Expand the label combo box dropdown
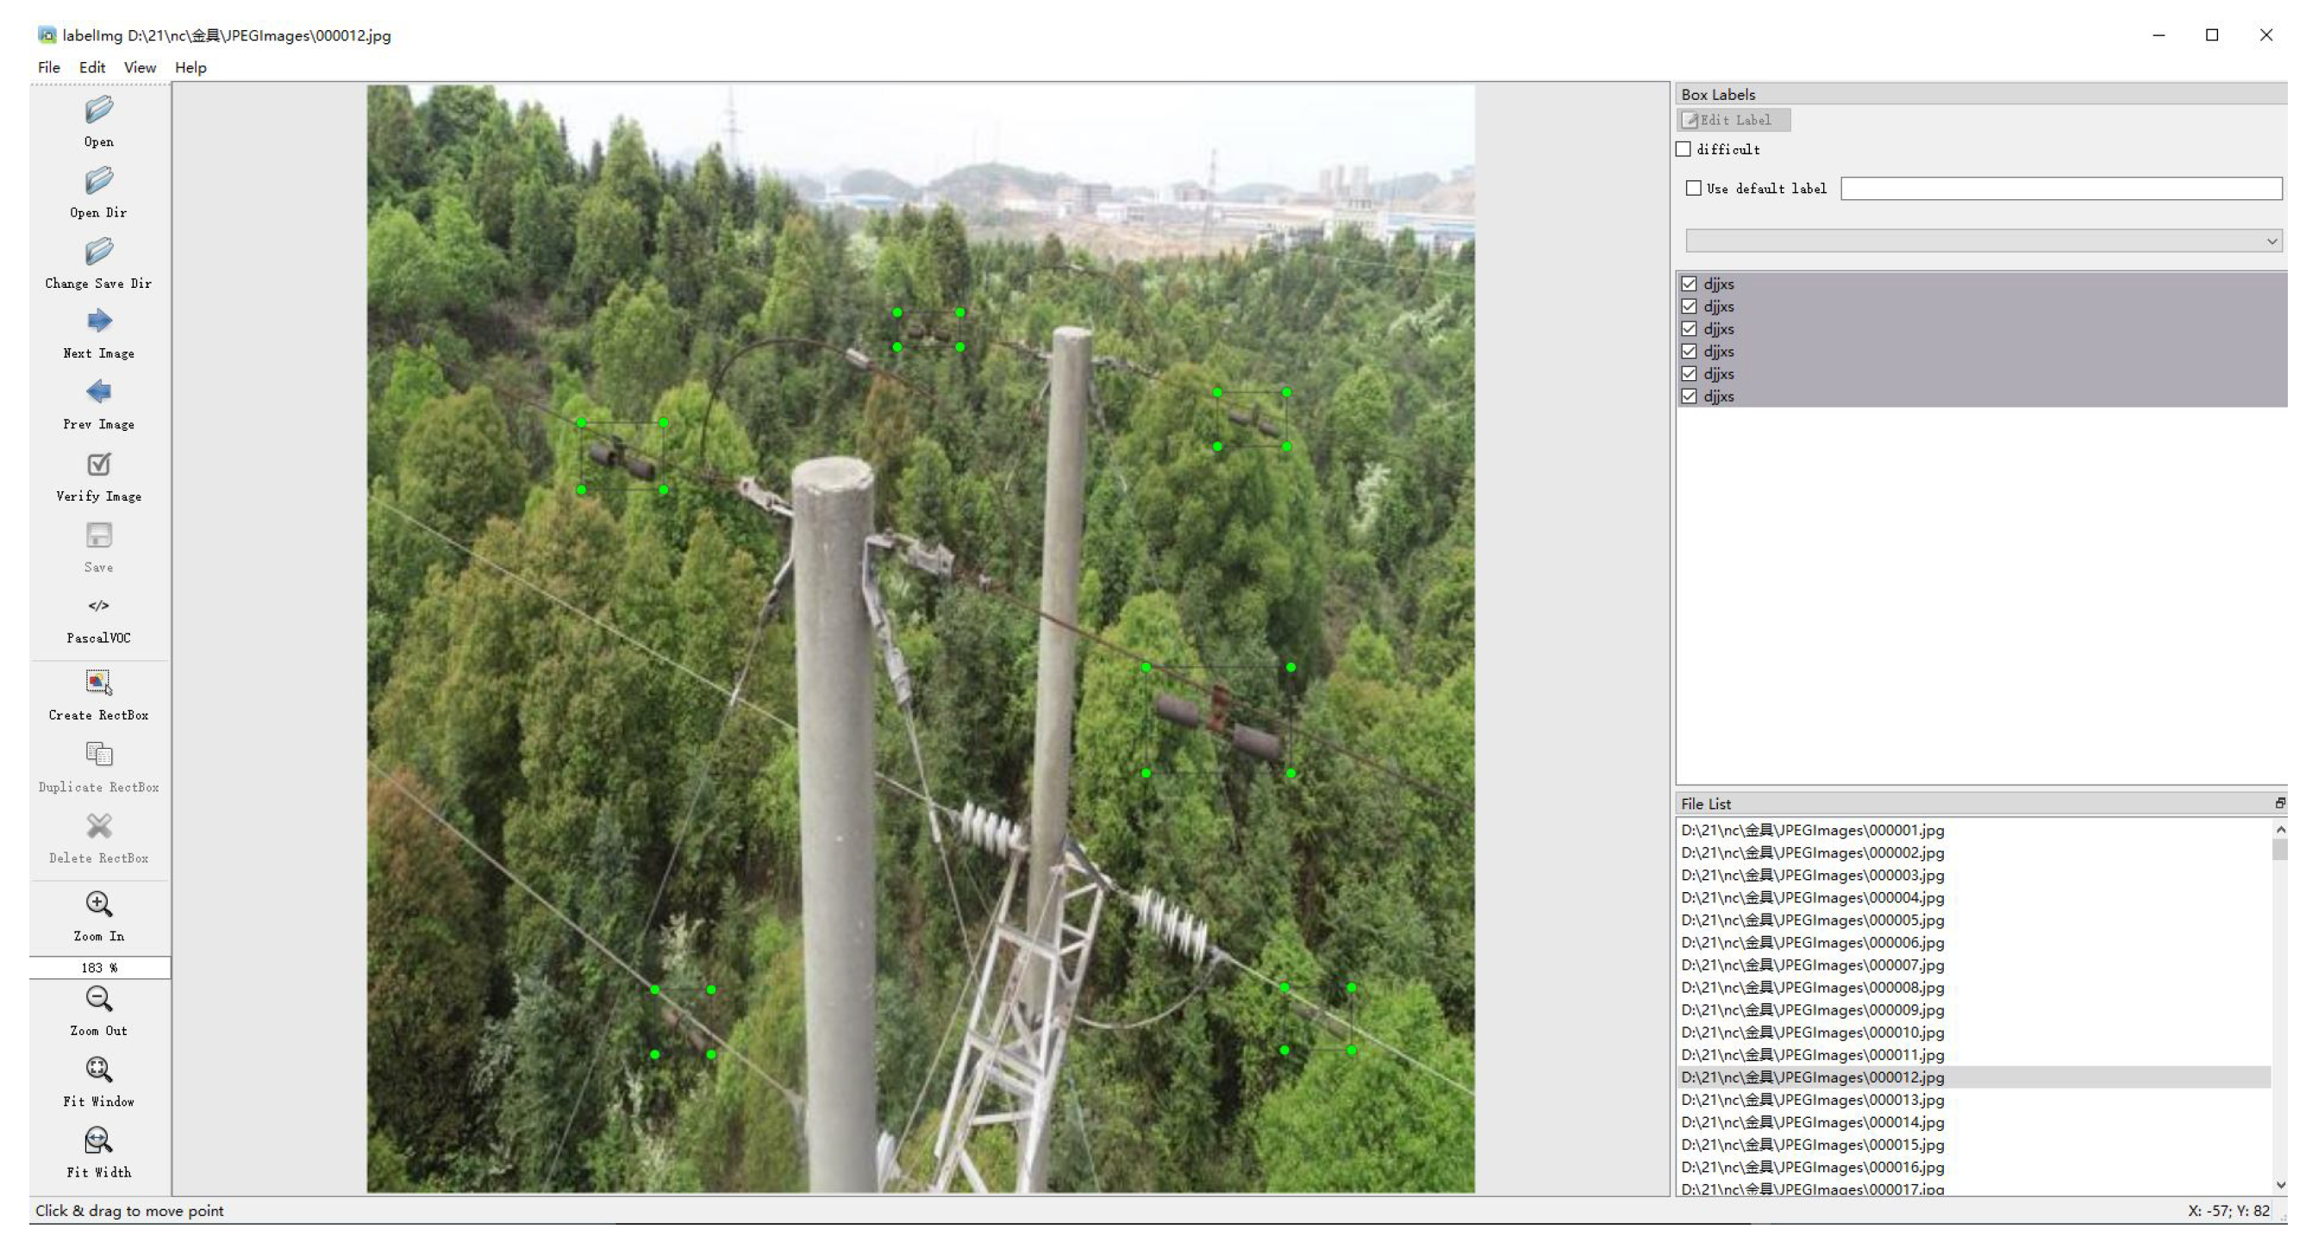 tap(2271, 241)
